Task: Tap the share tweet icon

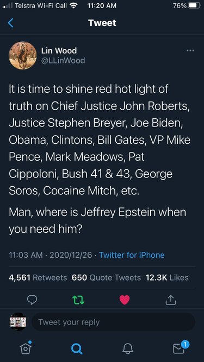Action: point(171,300)
